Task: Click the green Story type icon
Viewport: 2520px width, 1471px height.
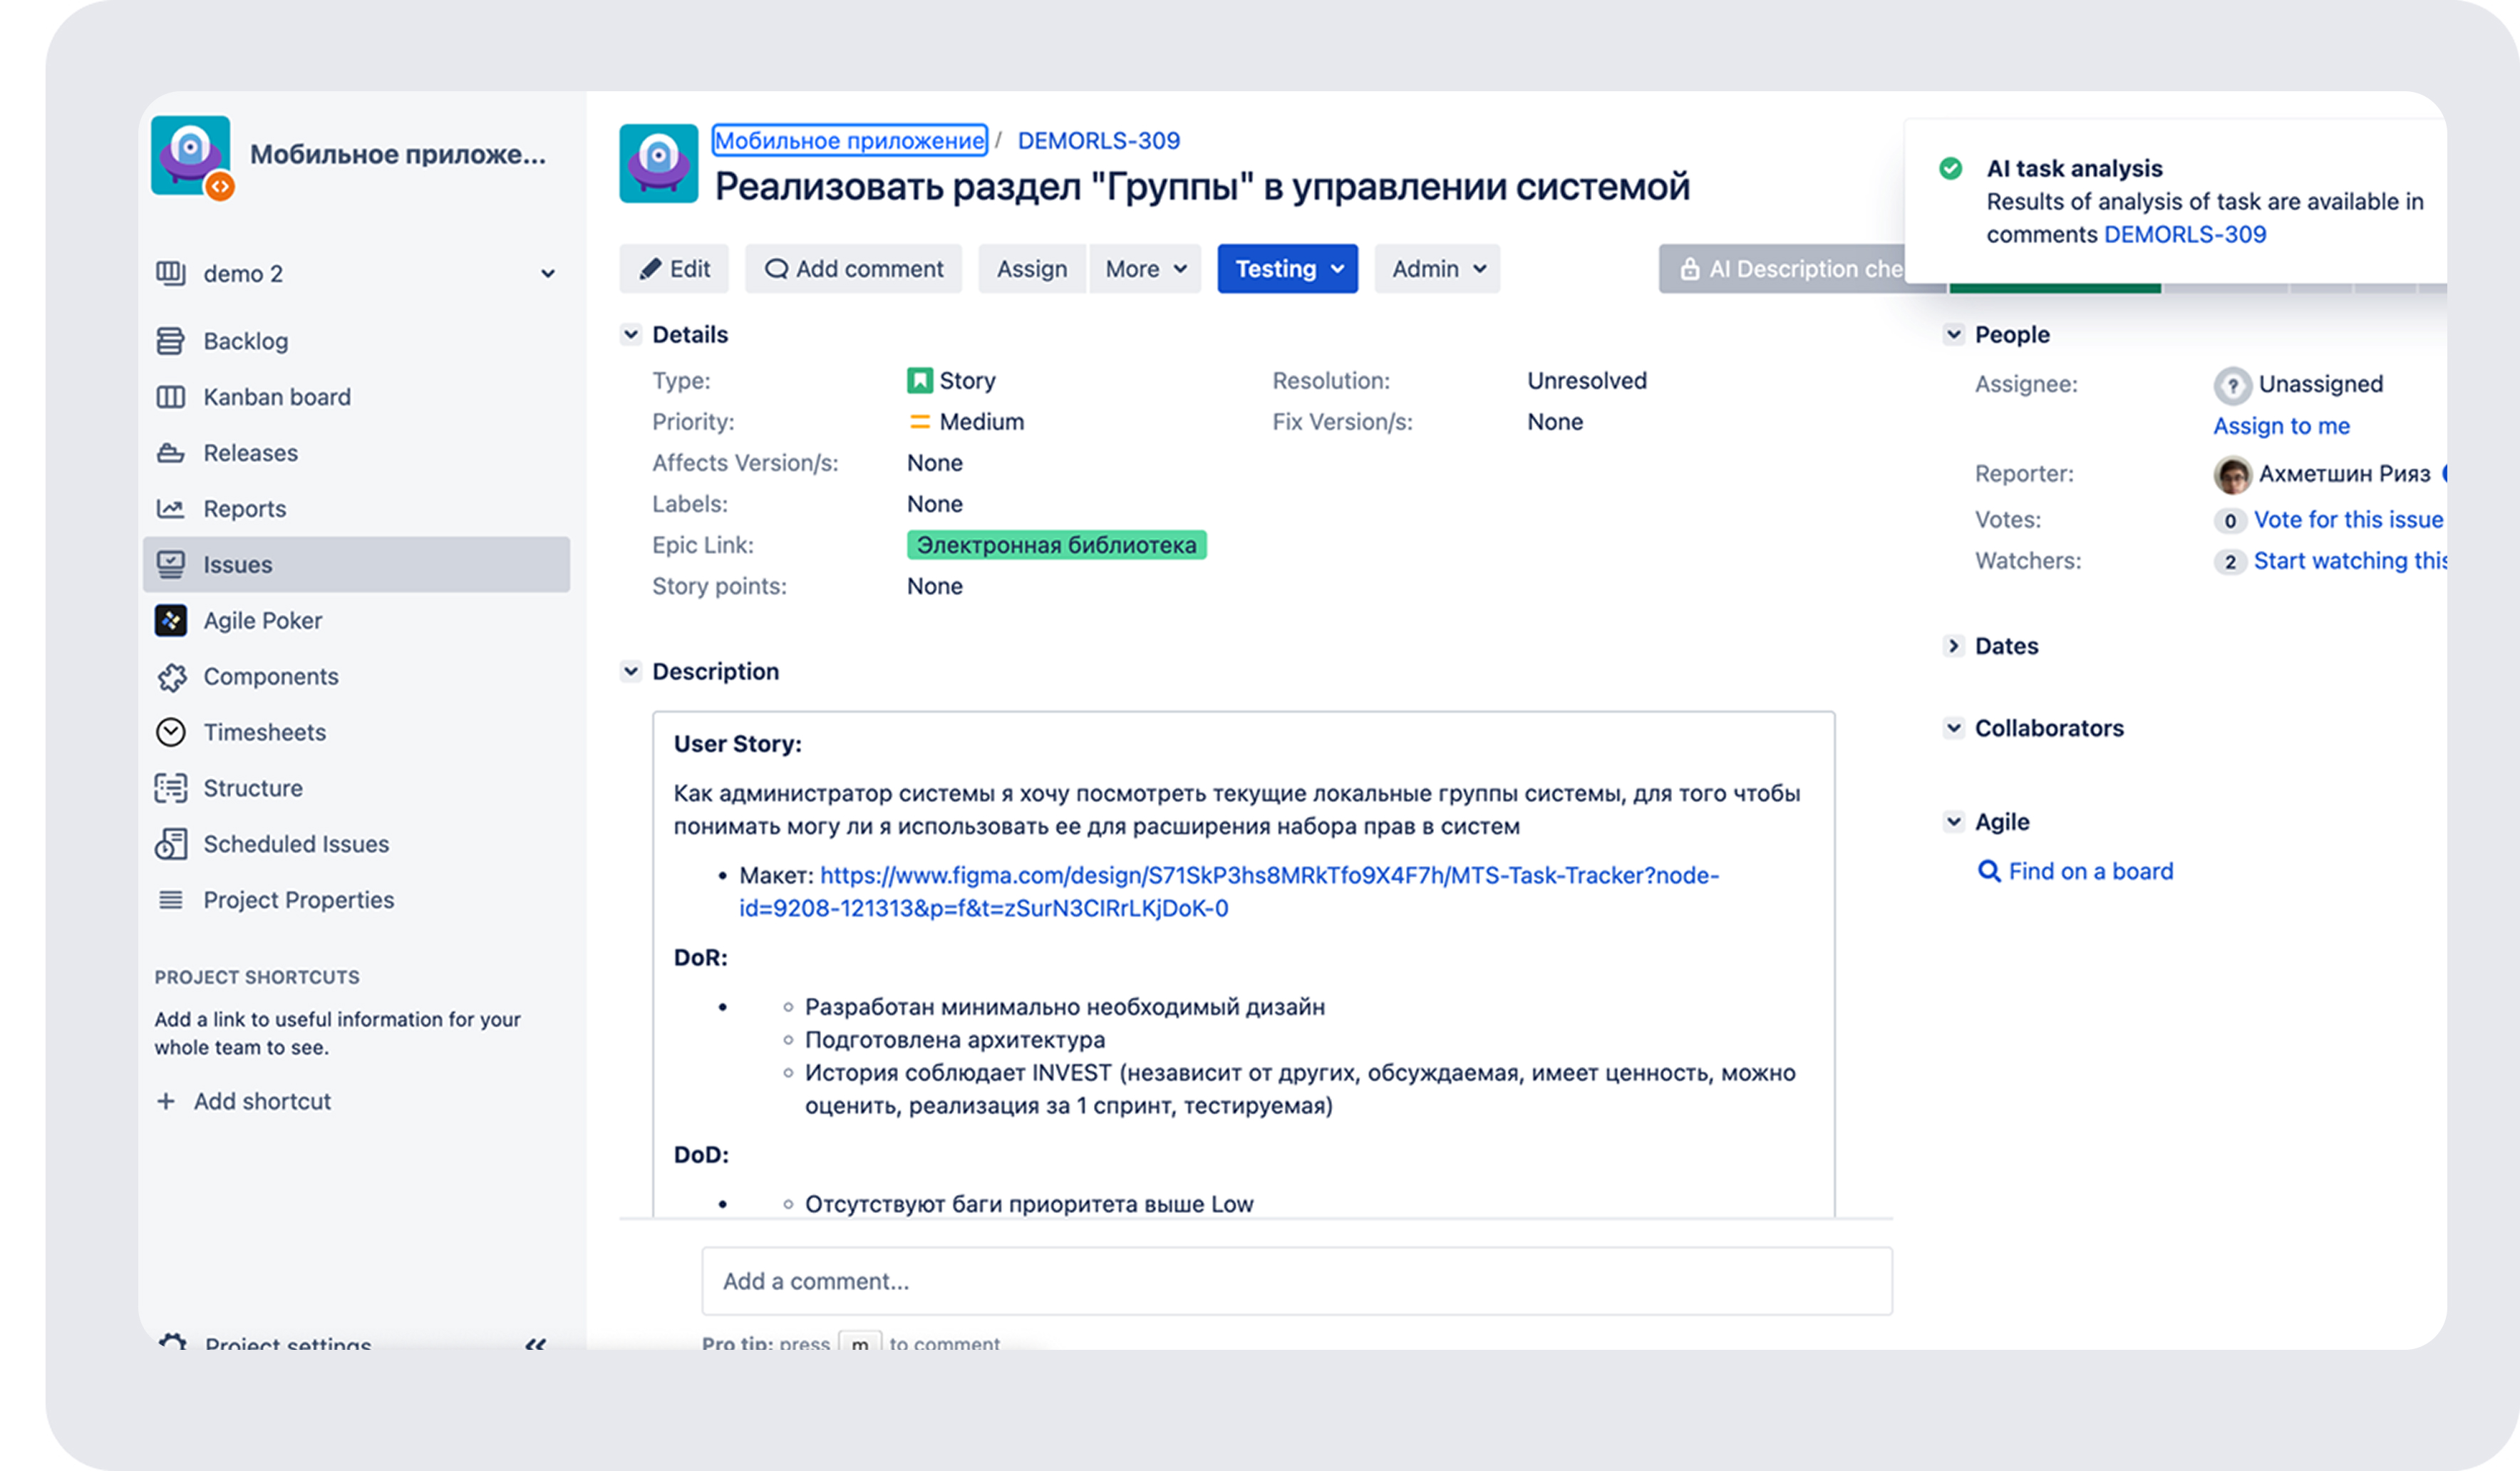Action: (x=919, y=381)
